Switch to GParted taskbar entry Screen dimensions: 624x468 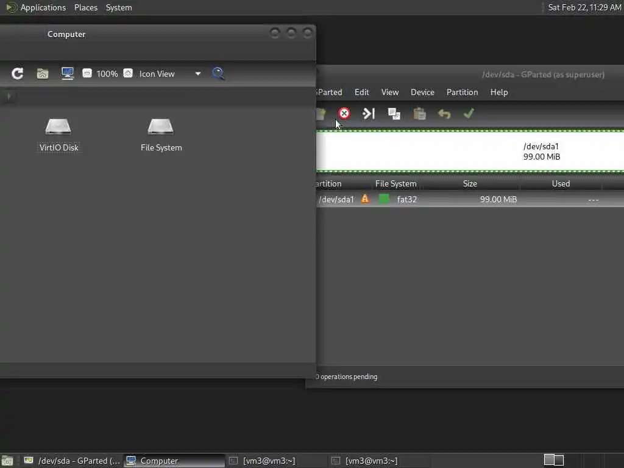[x=72, y=461]
